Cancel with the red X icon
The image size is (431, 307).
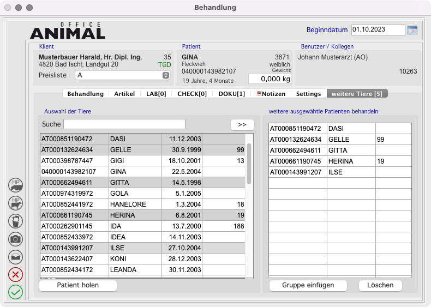(16, 274)
